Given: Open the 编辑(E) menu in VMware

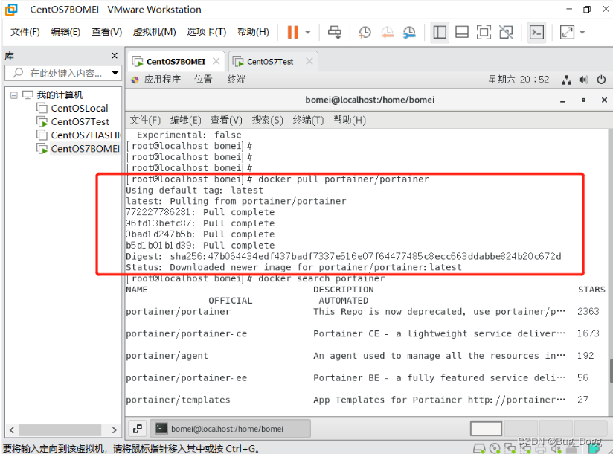Looking at the screenshot, I should [x=65, y=32].
